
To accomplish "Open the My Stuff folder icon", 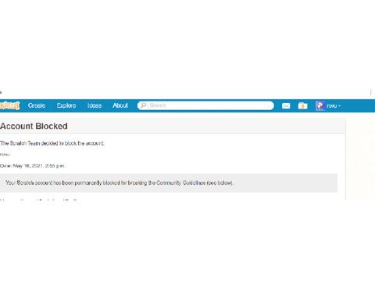I will pos(302,106).
